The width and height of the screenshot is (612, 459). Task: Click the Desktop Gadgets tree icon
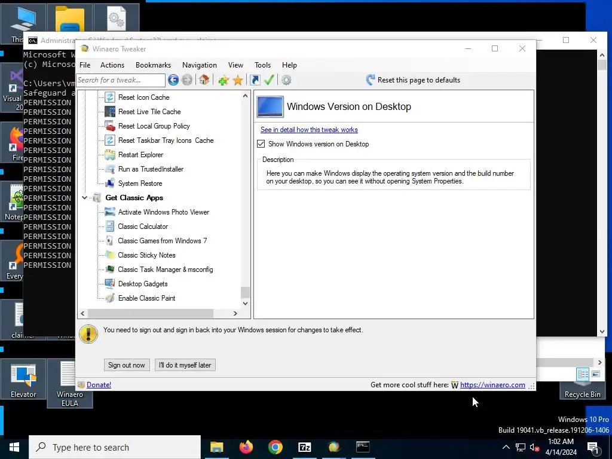(x=110, y=284)
